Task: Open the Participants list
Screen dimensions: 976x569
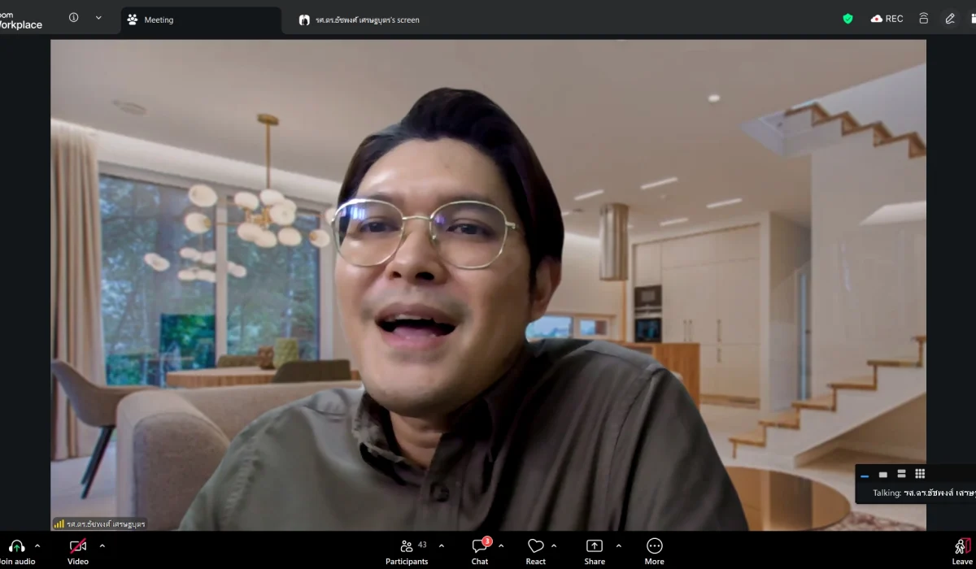Action: coord(407,546)
